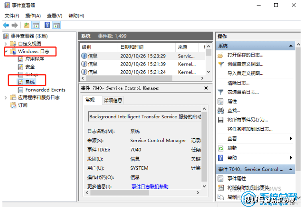Collapse the 系统 actions section

pyautogui.click(x=291, y=46)
